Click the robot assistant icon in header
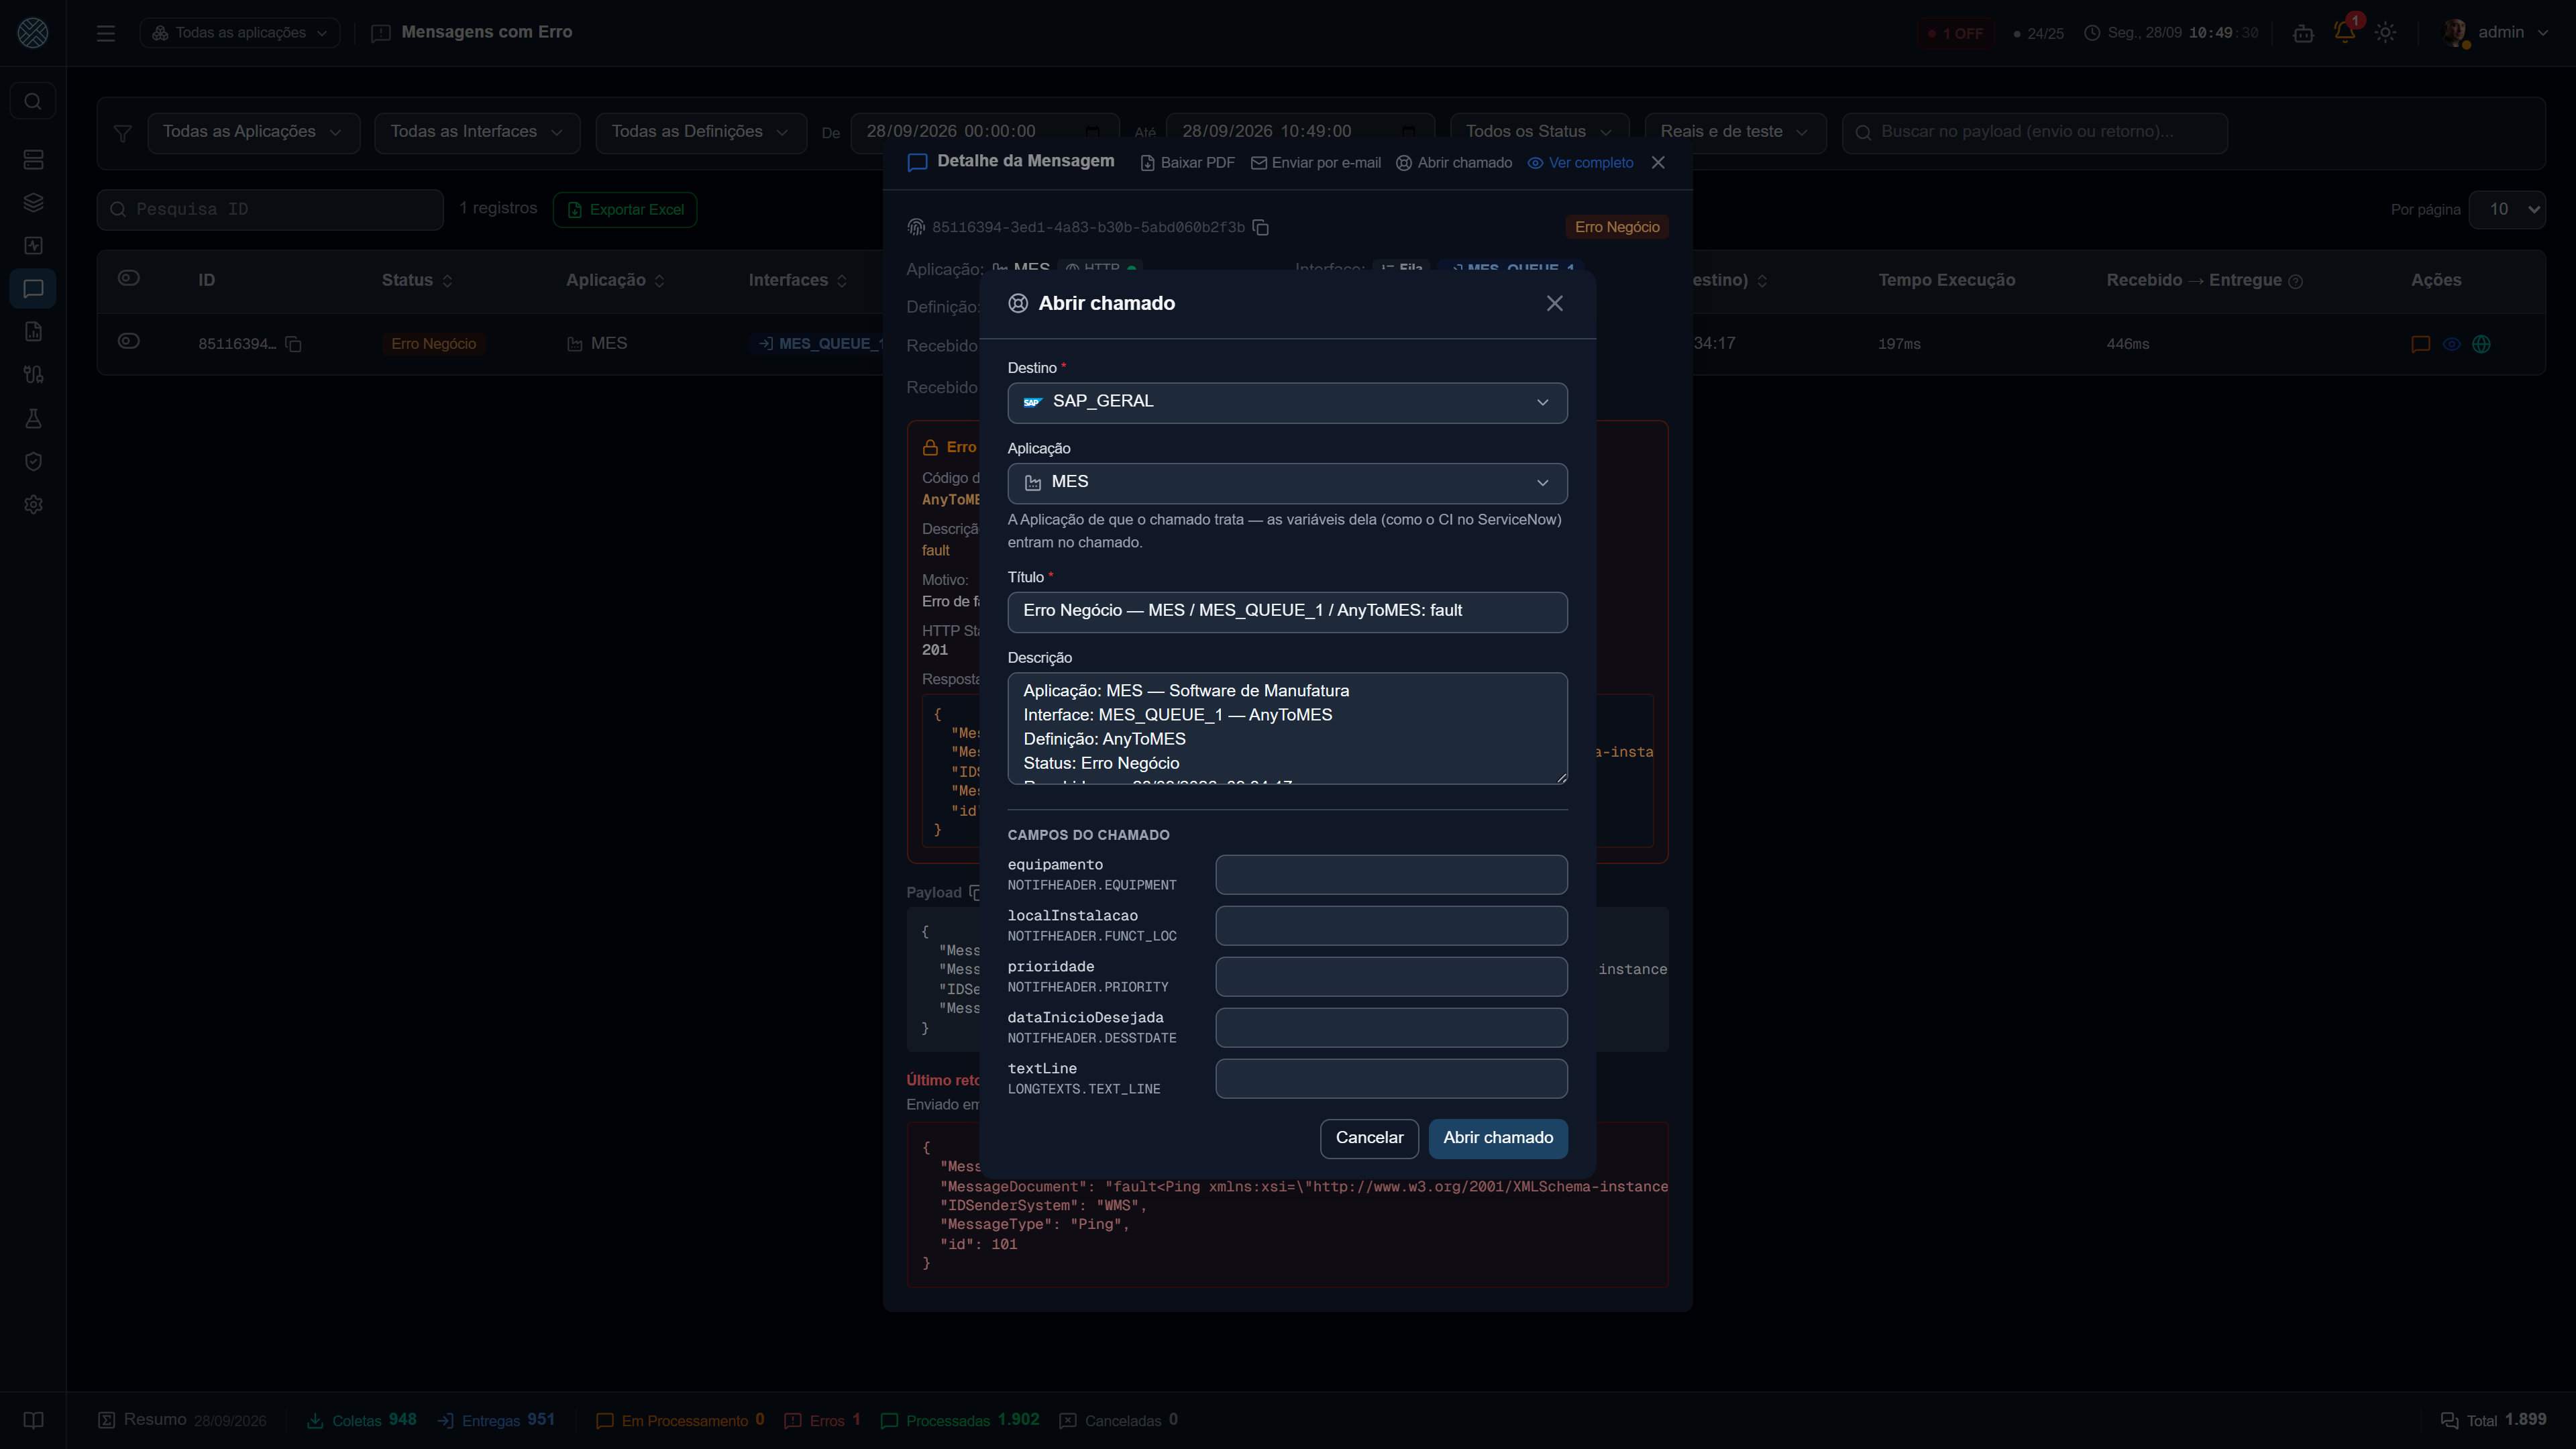The image size is (2576, 1449). click(2303, 33)
